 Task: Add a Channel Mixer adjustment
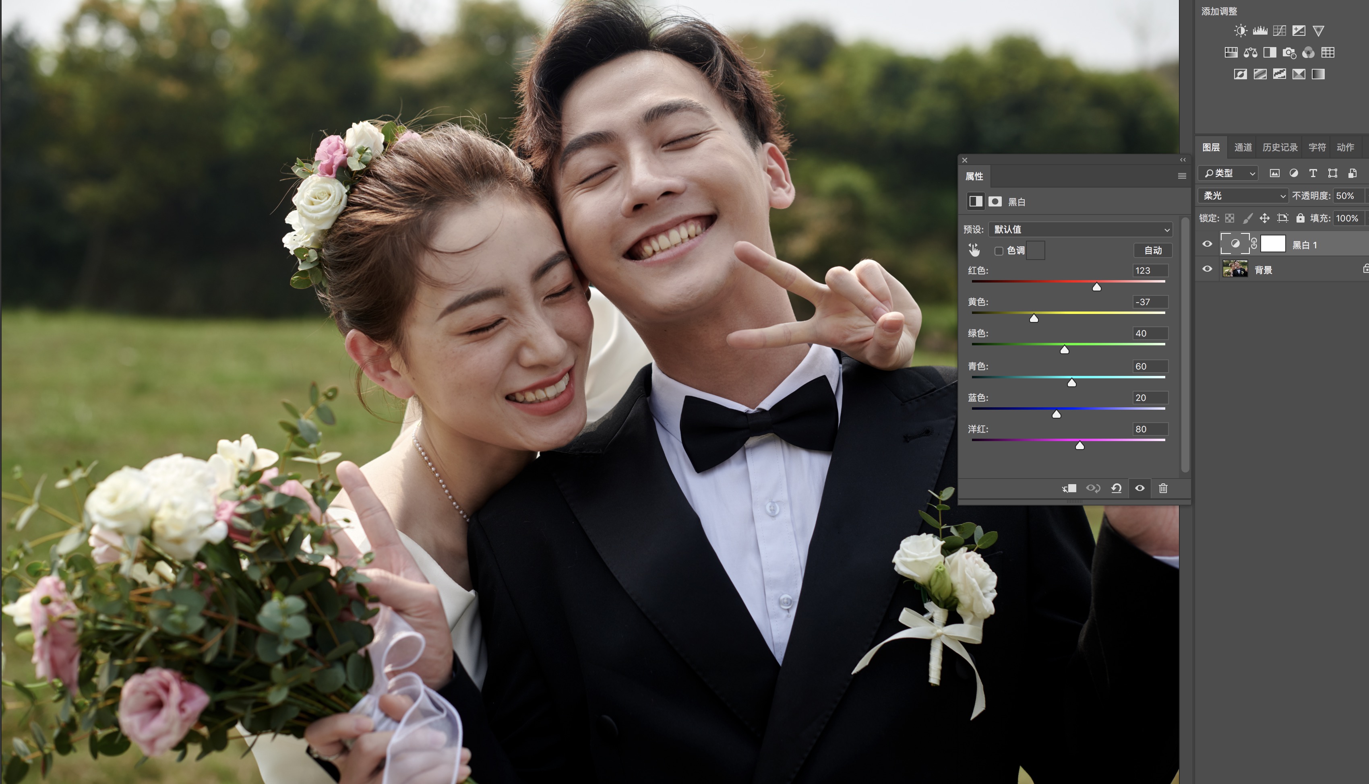coord(1309,52)
